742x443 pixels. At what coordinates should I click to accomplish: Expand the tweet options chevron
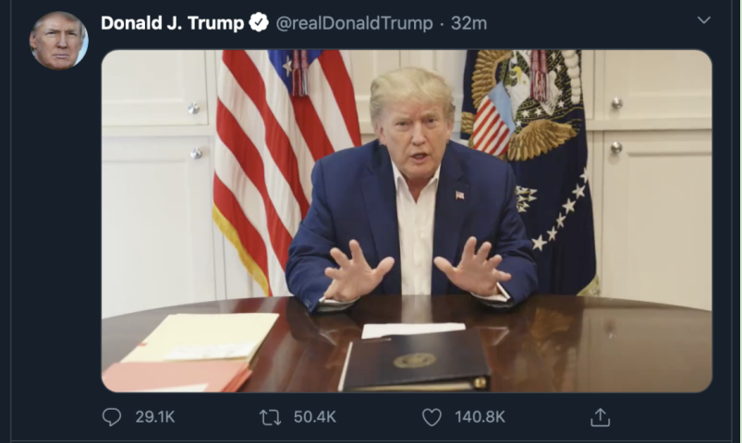704,20
